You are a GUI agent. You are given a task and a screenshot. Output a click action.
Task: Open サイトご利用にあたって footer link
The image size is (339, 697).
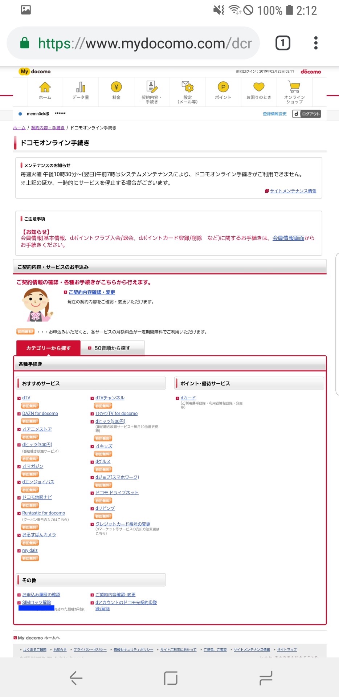coord(178,650)
